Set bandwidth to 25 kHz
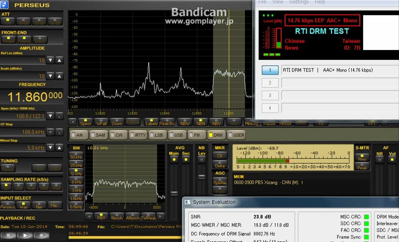The height and width of the screenshot is (242, 399). click(76, 164)
